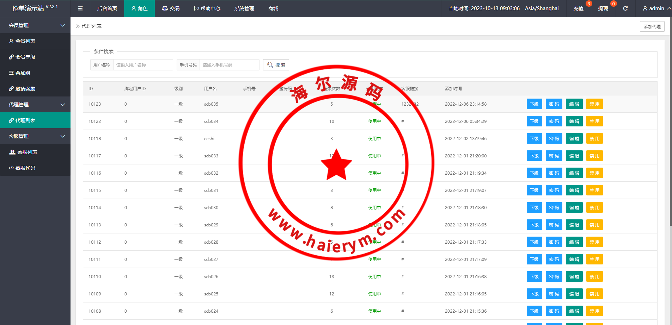Open 叠加组 in the sidebar
Viewport: 672px width, 325px height.
point(23,73)
